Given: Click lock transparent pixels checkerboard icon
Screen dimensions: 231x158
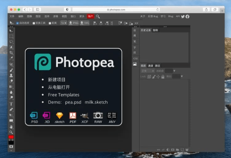Looking at the screenshot, I should click(149, 77).
